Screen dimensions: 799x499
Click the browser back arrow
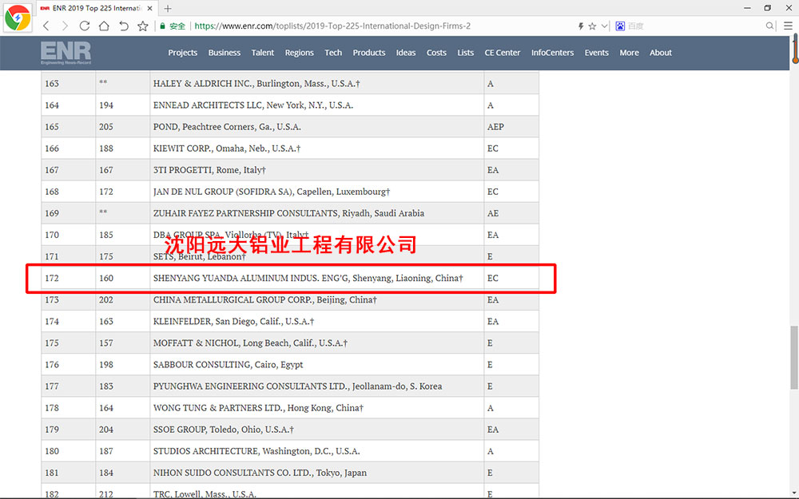coord(46,26)
